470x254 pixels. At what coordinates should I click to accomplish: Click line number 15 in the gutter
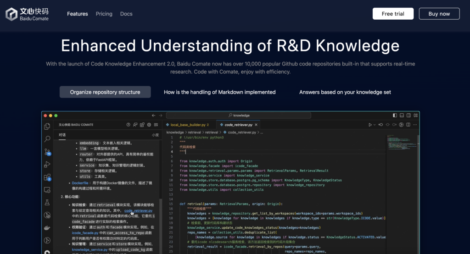[x=171, y=204]
